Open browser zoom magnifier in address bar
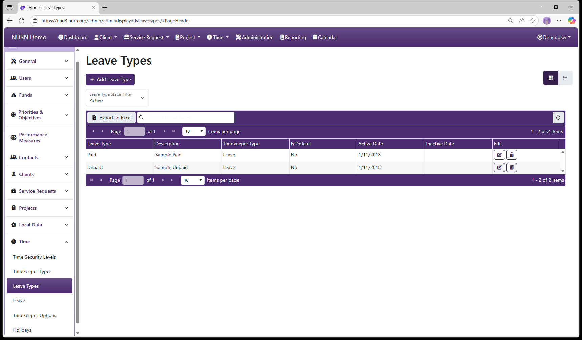The height and width of the screenshot is (340, 582). coord(511,21)
